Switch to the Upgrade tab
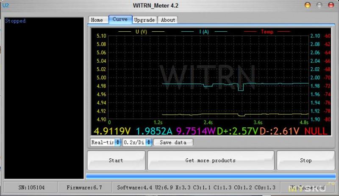The height and width of the screenshot is (196, 339). 144,20
